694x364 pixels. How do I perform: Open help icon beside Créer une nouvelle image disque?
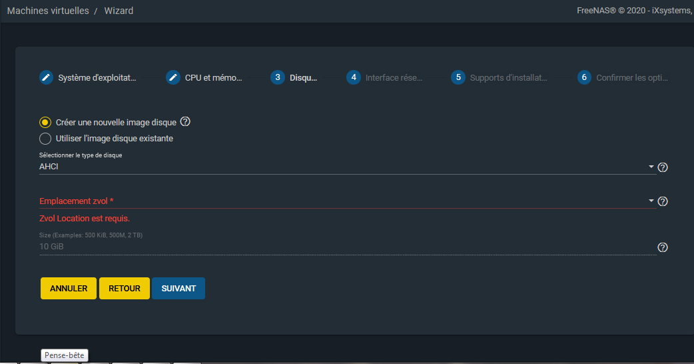point(185,122)
